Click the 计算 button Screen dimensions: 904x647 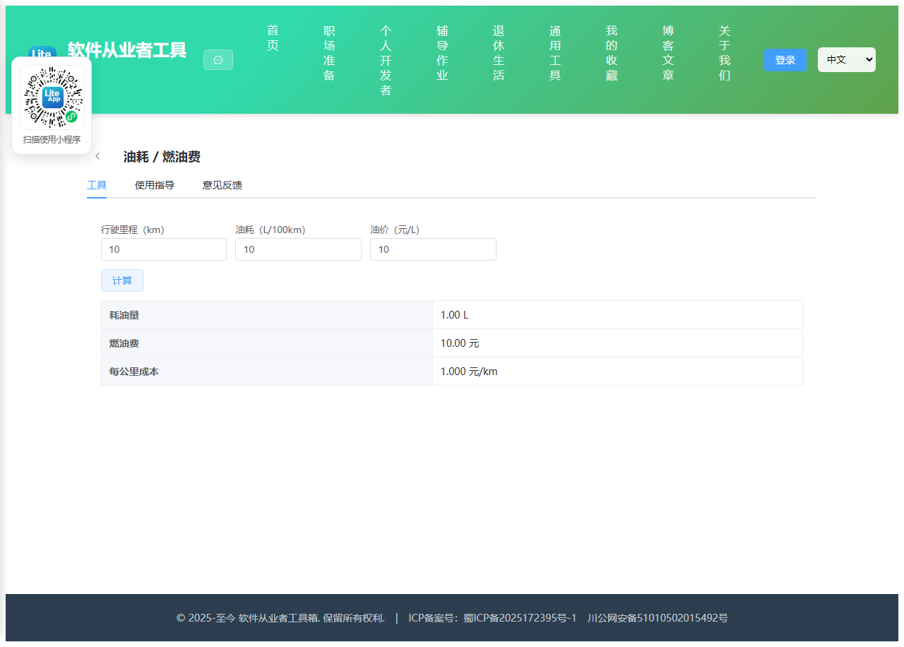122,280
